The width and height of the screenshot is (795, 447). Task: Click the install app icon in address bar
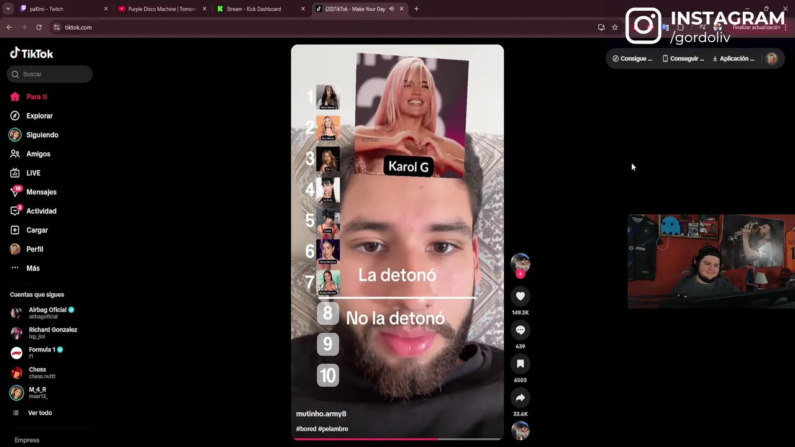pyautogui.click(x=601, y=27)
